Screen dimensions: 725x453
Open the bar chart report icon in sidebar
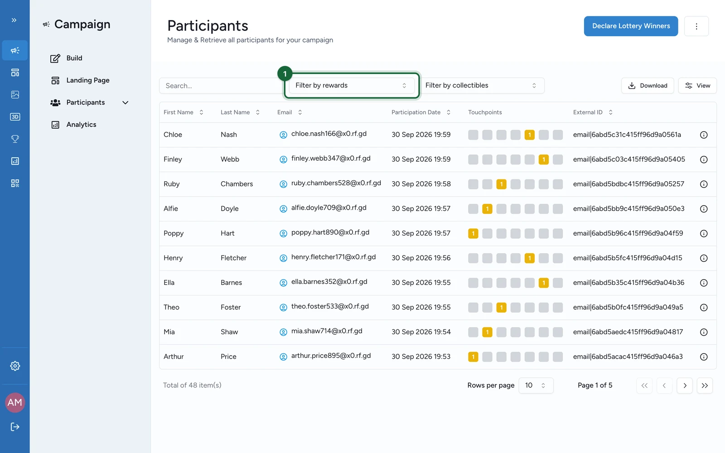(x=15, y=161)
